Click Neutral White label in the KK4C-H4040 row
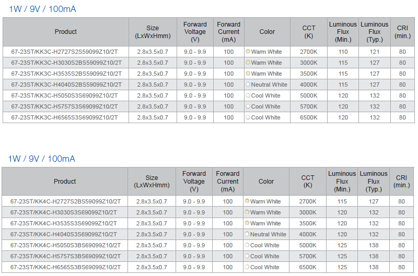This screenshot has width=418, height=276. [268, 234]
